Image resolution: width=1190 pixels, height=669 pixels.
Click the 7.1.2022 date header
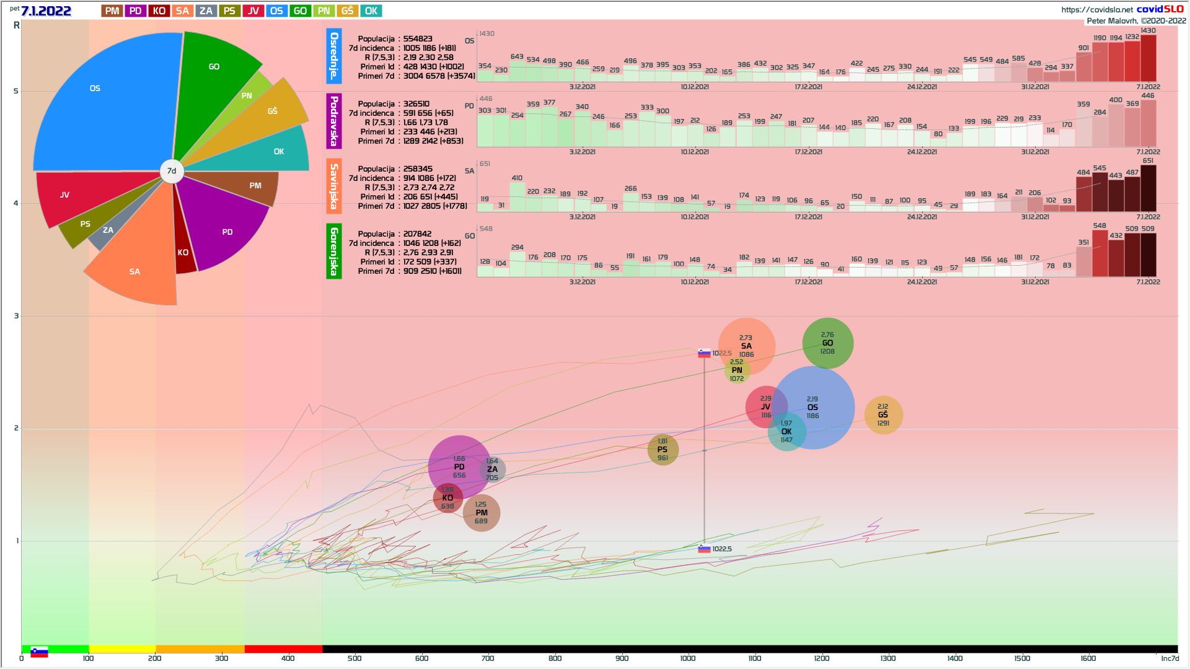pyautogui.click(x=46, y=11)
